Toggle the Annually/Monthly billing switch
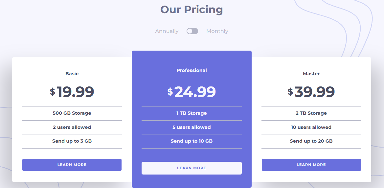Viewport: 384px width, 188px height. coord(192,31)
